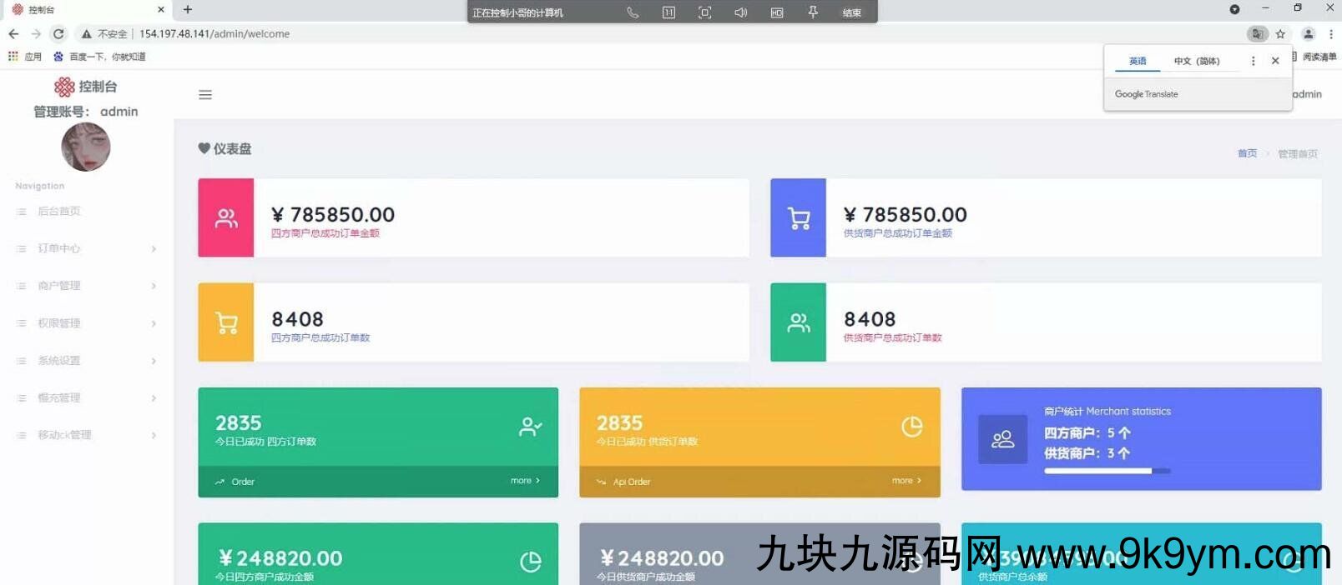Pin the remote control toolbar
Viewport: 1342px width, 585px height.
813,12
